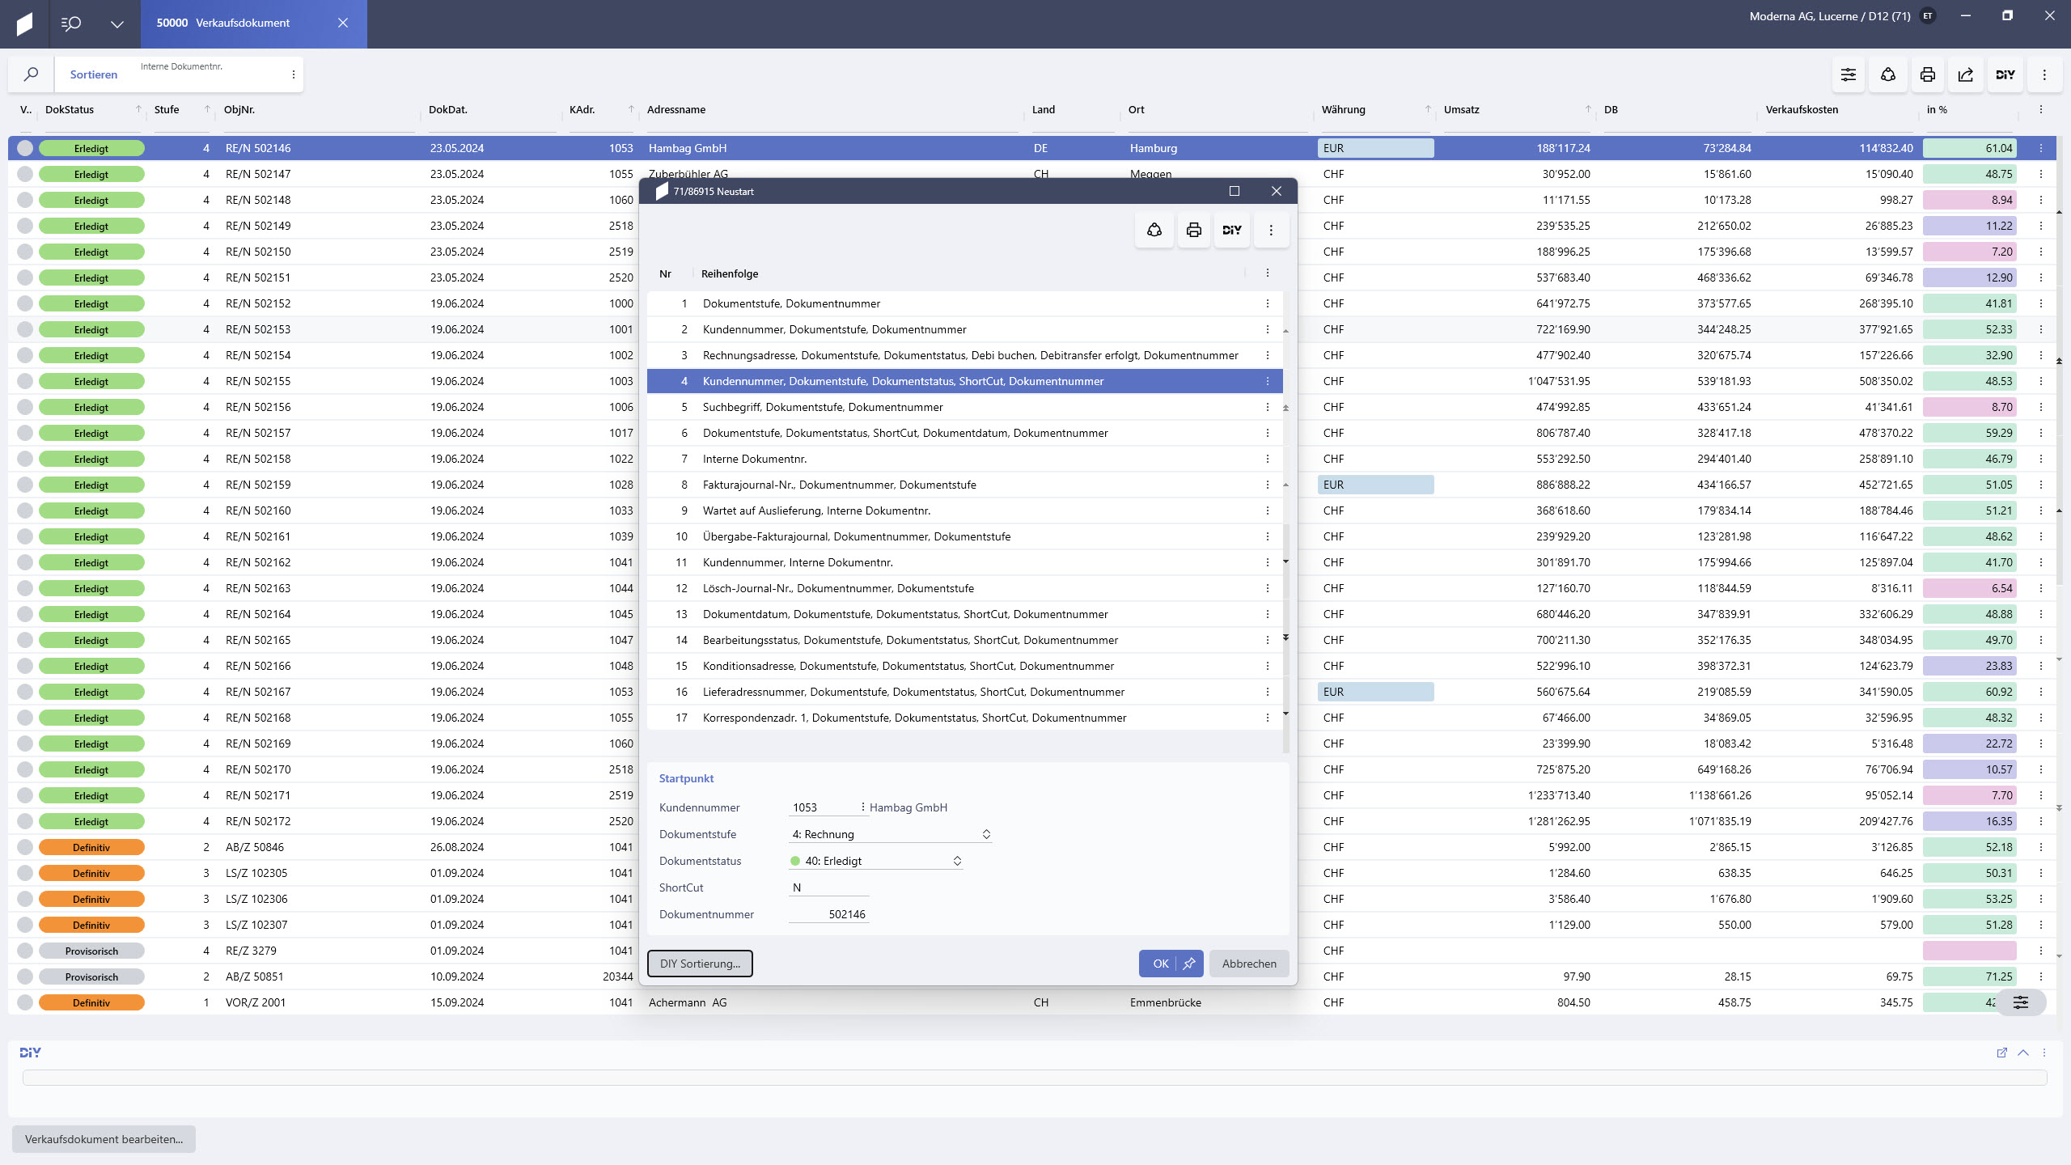Viewport: 2071px width, 1165px height.
Task: Click the user ET avatar badge
Action: [1928, 16]
